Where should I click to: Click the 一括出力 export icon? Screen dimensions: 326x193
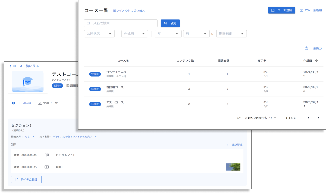(x=306, y=48)
